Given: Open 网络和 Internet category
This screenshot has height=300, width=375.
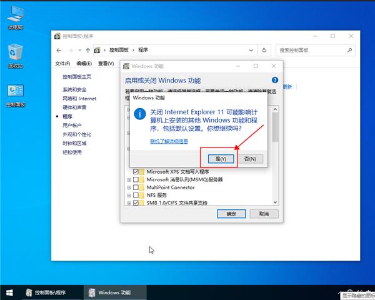Looking at the screenshot, I should coord(79,98).
